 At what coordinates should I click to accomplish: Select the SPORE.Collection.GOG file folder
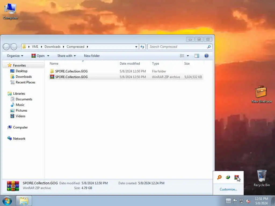126,71
